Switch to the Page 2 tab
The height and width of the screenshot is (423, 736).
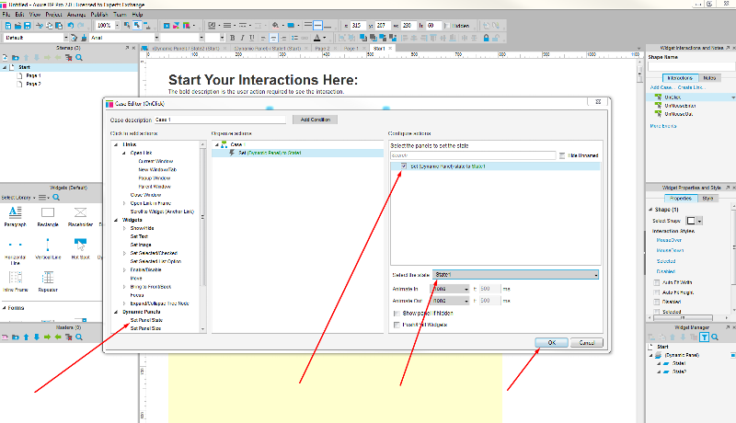click(322, 49)
